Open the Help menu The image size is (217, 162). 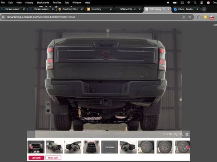point(88,3)
